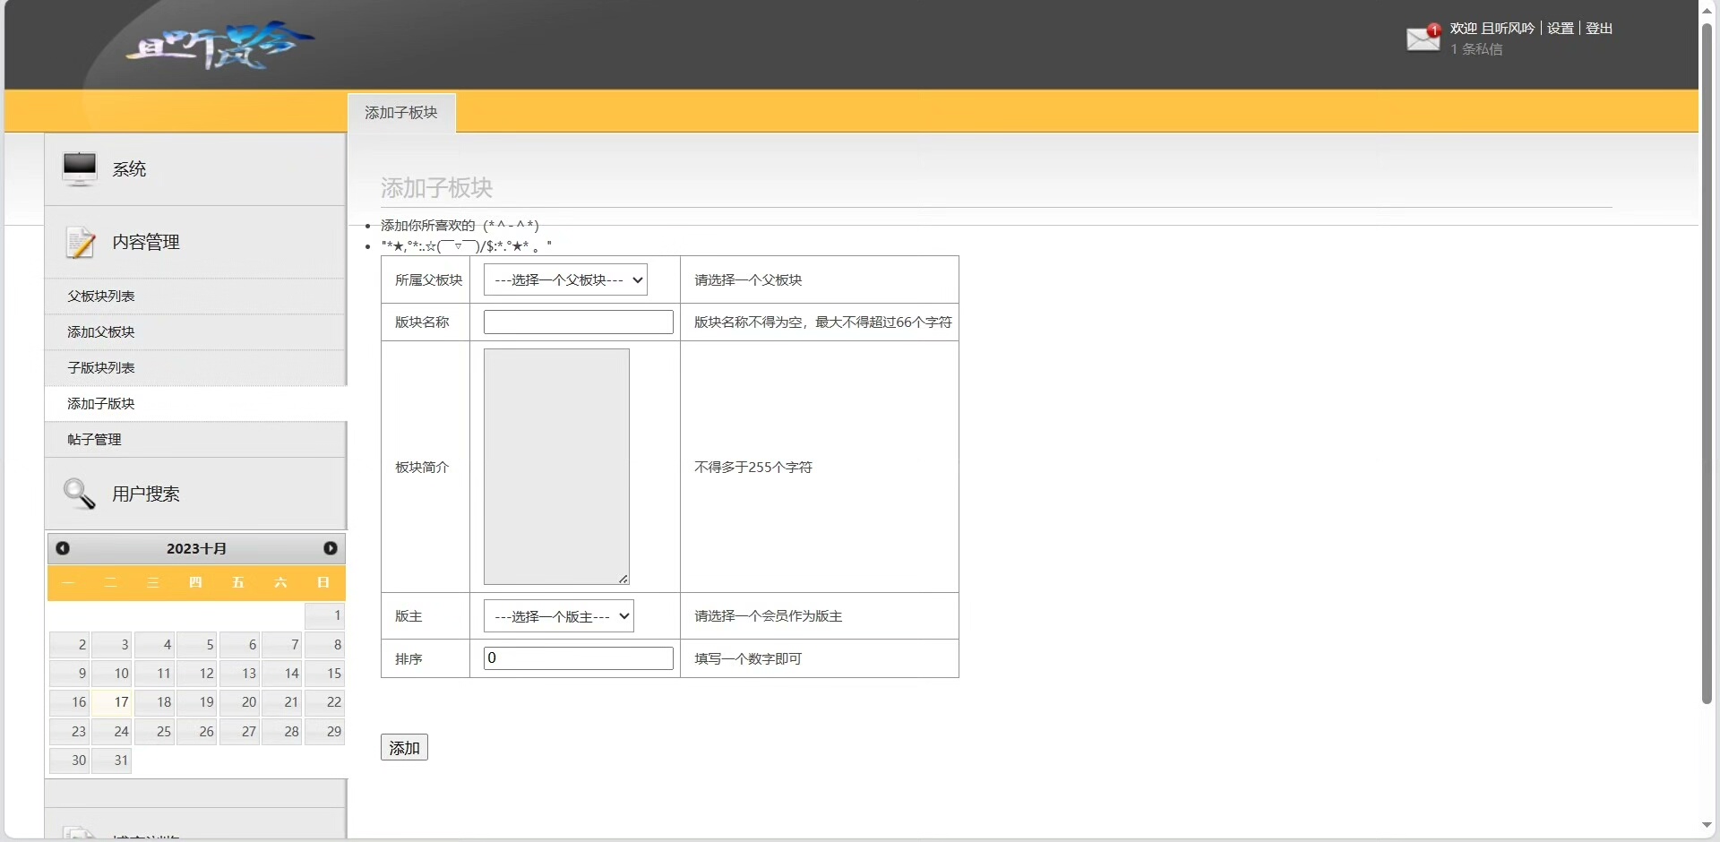Click the site logo in header

(218, 45)
